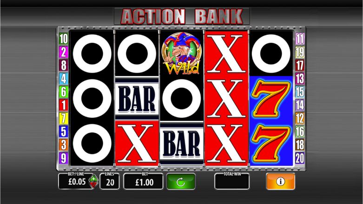363x204 pixels.
Task: Increase bet per line with plus arrow
Action: click(93, 178)
